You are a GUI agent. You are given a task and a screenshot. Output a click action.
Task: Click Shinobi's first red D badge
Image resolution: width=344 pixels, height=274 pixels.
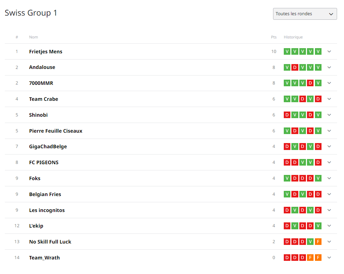pyautogui.click(x=287, y=115)
